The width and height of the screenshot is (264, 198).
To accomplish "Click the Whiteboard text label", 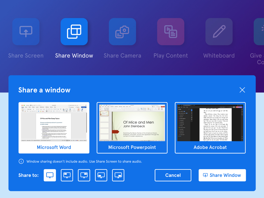I will tap(219, 56).
